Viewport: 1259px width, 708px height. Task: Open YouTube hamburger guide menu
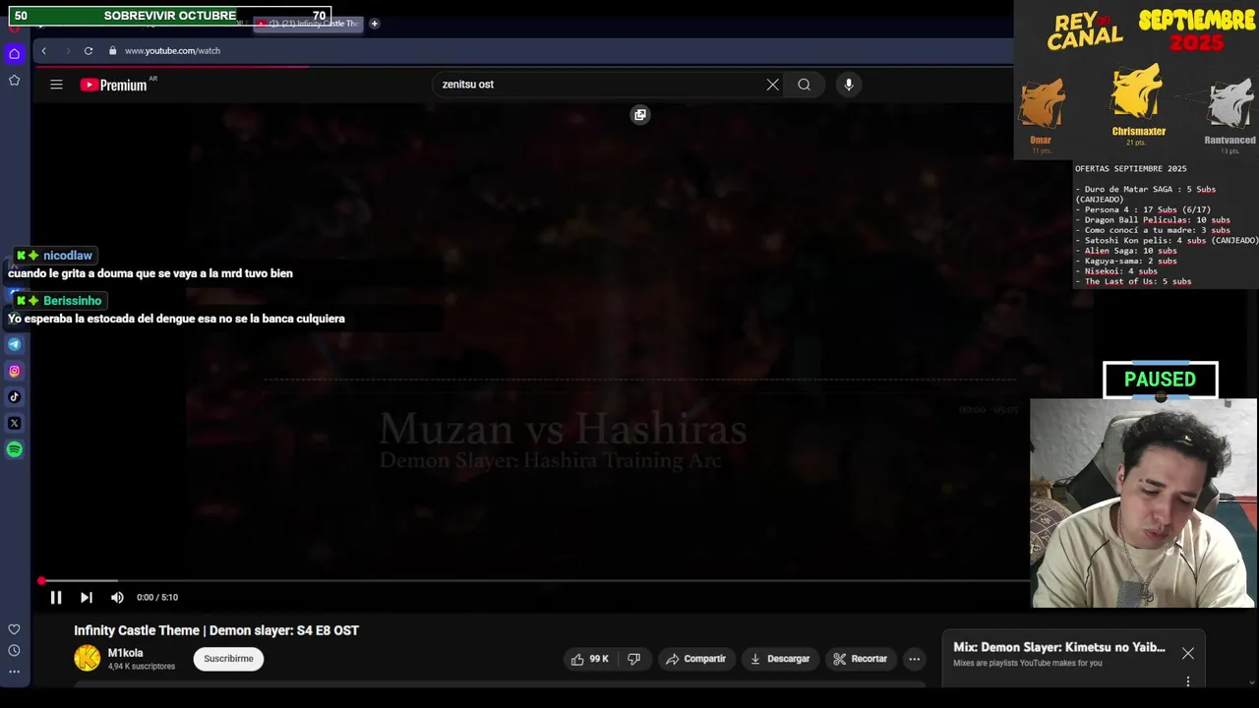(x=56, y=85)
